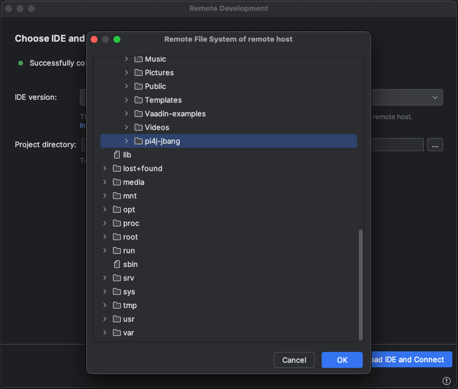Expand the usr directory chevron
Screen dimensions: 458x389
coord(105,319)
